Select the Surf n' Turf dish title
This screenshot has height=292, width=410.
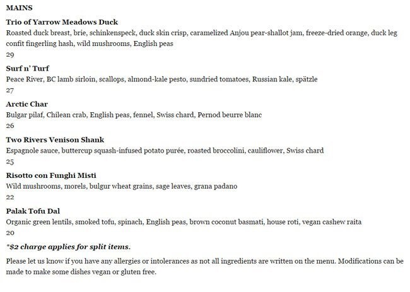[x=27, y=68]
